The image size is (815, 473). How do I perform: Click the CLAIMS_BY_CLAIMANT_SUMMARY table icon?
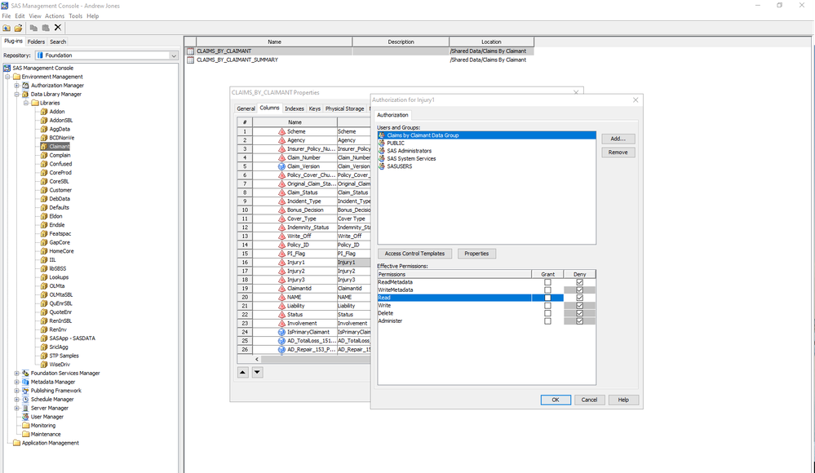tap(191, 60)
